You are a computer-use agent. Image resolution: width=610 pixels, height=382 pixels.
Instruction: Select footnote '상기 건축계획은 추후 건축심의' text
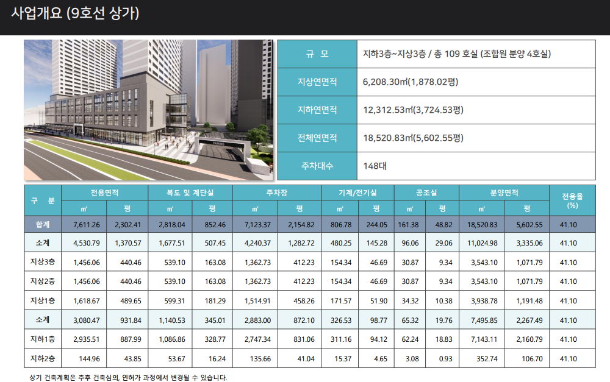74,378
